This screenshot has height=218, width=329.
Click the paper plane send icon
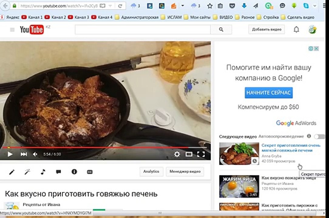pyautogui.click(x=256, y=6)
